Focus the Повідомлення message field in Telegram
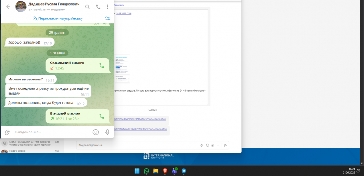 click(52, 132)
